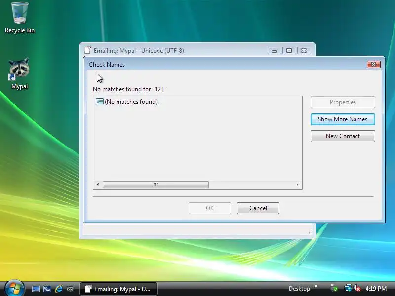395x296 pixels.
Task: Select the contact card icon in the results list
Action: point(100,101)
